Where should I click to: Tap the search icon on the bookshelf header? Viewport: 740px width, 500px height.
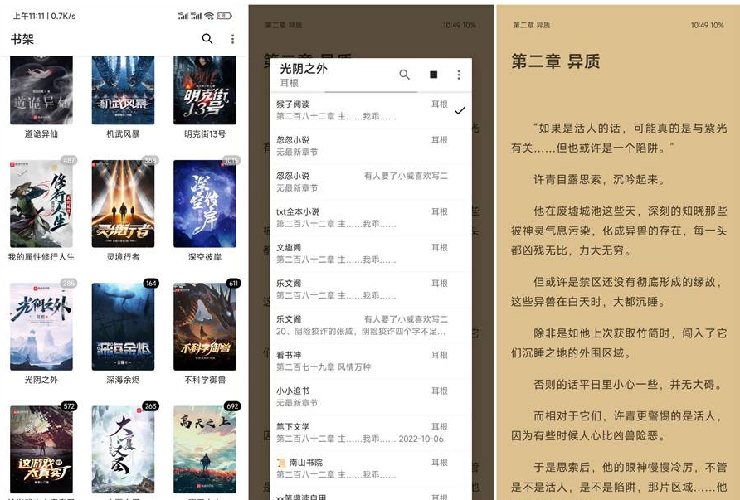(x=207, y=39)
